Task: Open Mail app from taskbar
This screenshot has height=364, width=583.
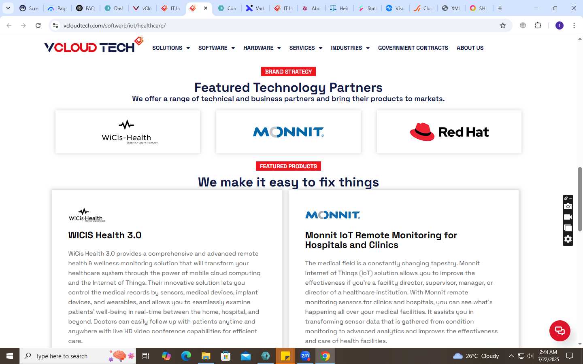Action: pos(245,356)
